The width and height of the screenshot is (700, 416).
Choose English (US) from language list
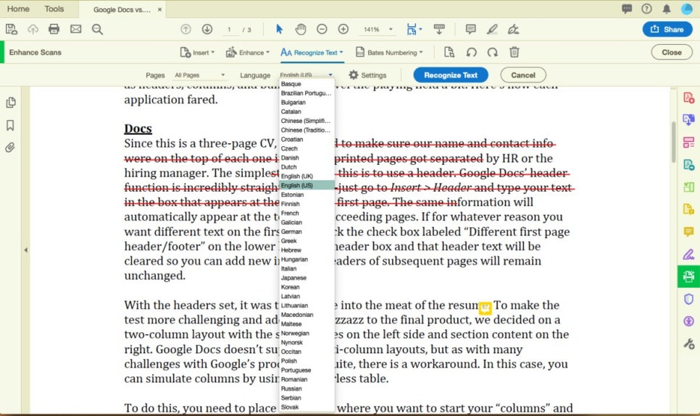tap(307, 185)
